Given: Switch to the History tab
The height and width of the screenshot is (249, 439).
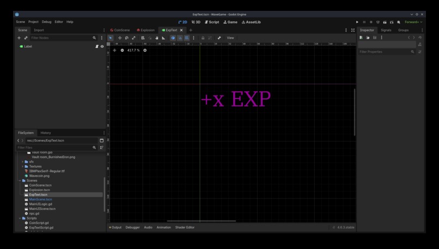Looking at the screenshot, I should pos(46,133).
